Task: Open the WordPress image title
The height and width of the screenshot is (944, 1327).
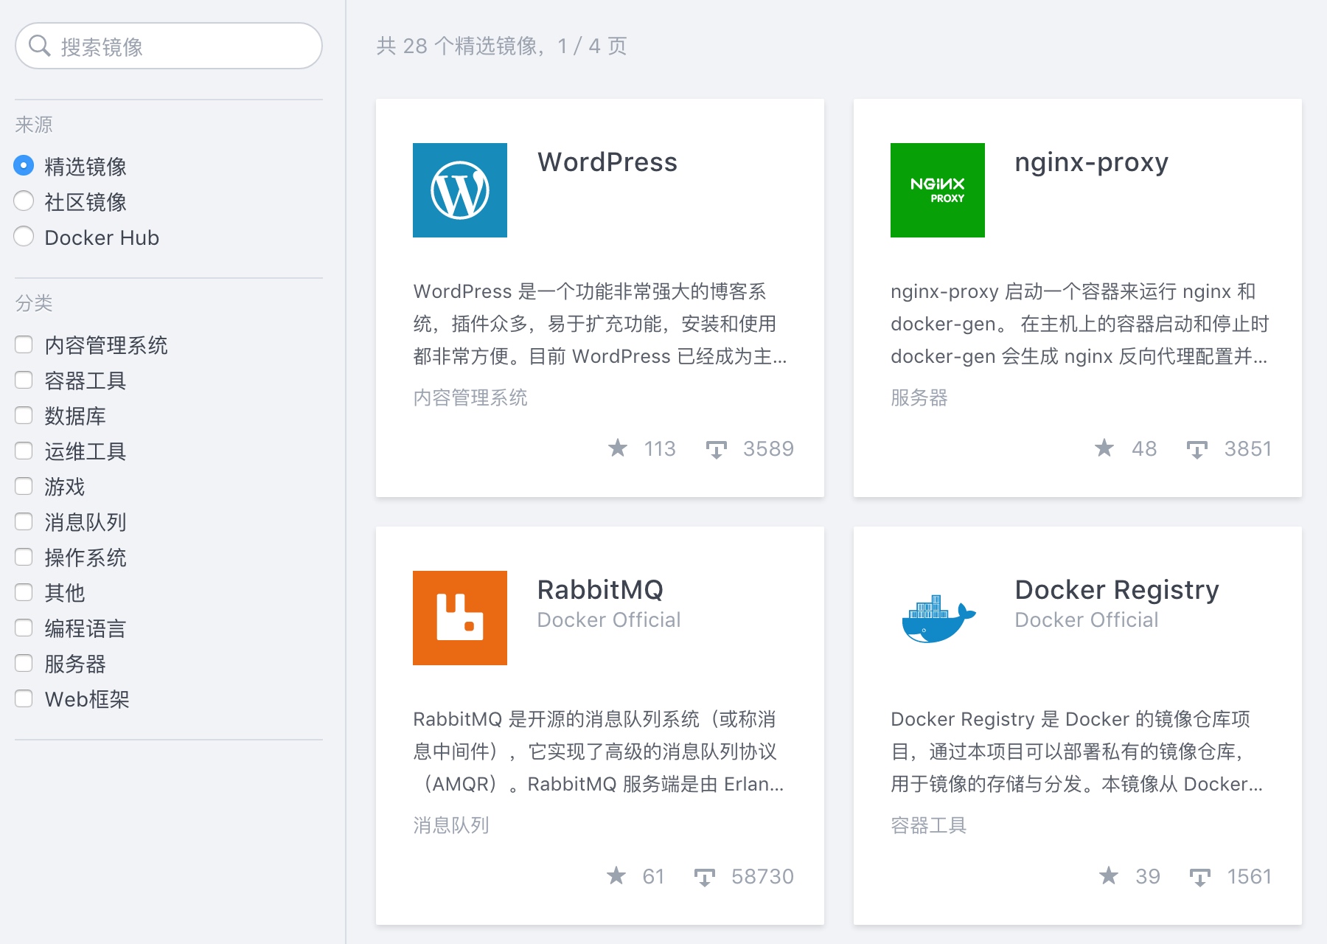Action: coord(607,162)
